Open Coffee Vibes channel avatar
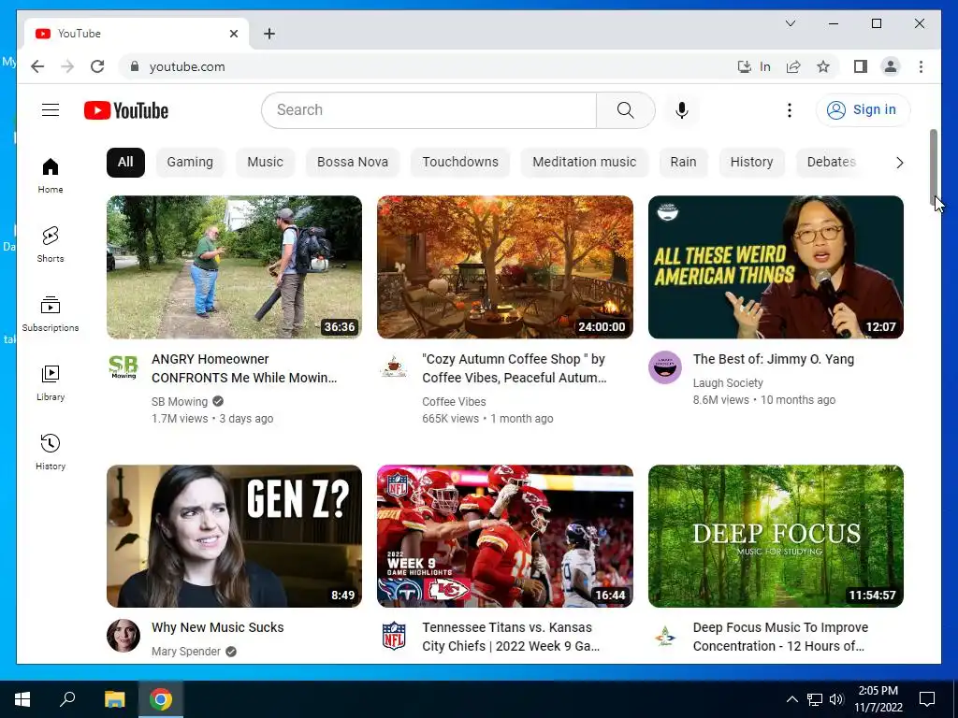The image size is (958, 718). coord(394,366)
